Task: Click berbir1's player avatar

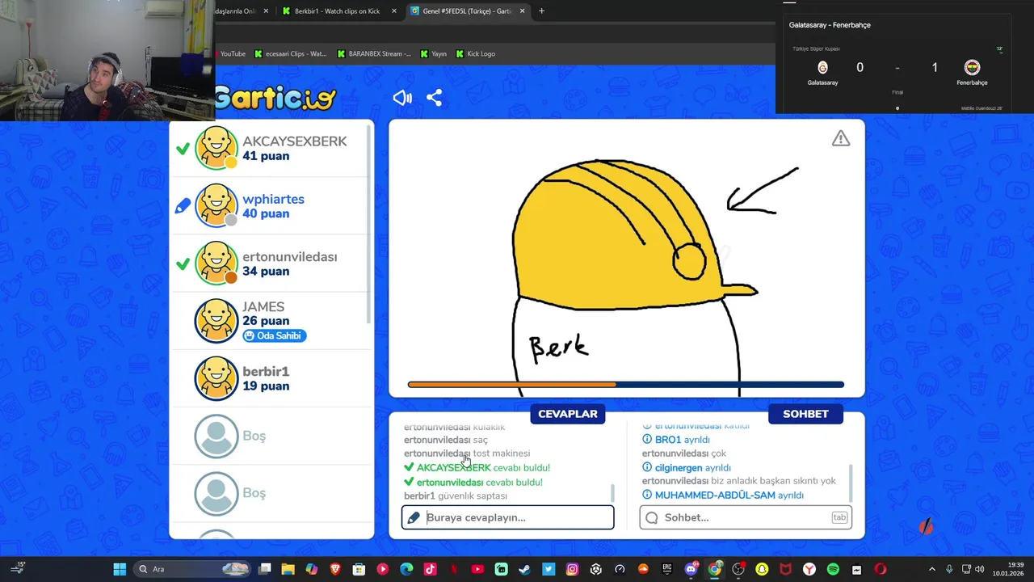Action: pos(216,377)
